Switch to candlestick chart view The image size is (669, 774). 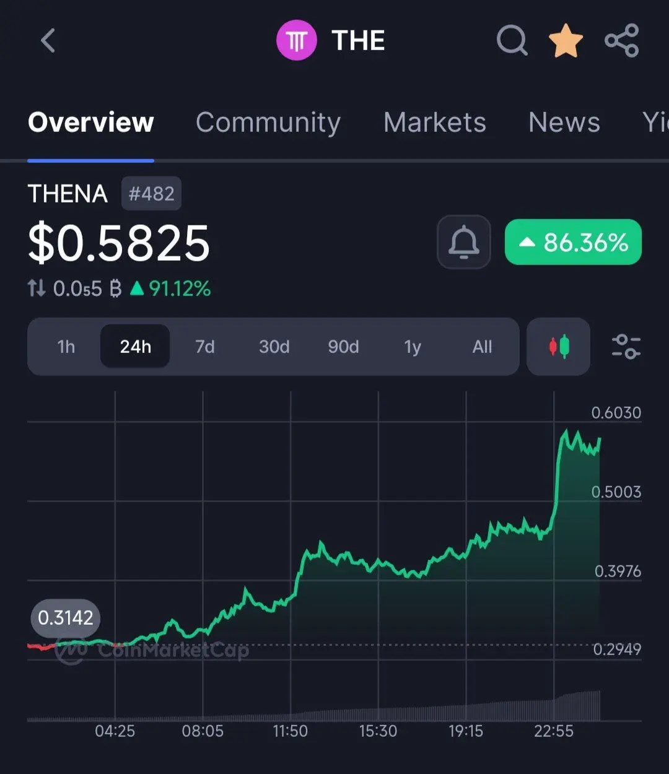coord(559,347)
